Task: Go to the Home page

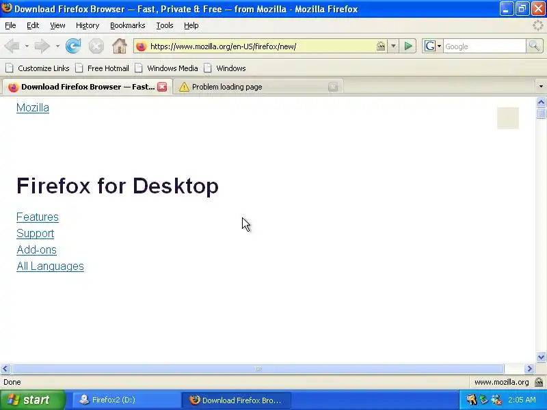Action: coord(120,46)
